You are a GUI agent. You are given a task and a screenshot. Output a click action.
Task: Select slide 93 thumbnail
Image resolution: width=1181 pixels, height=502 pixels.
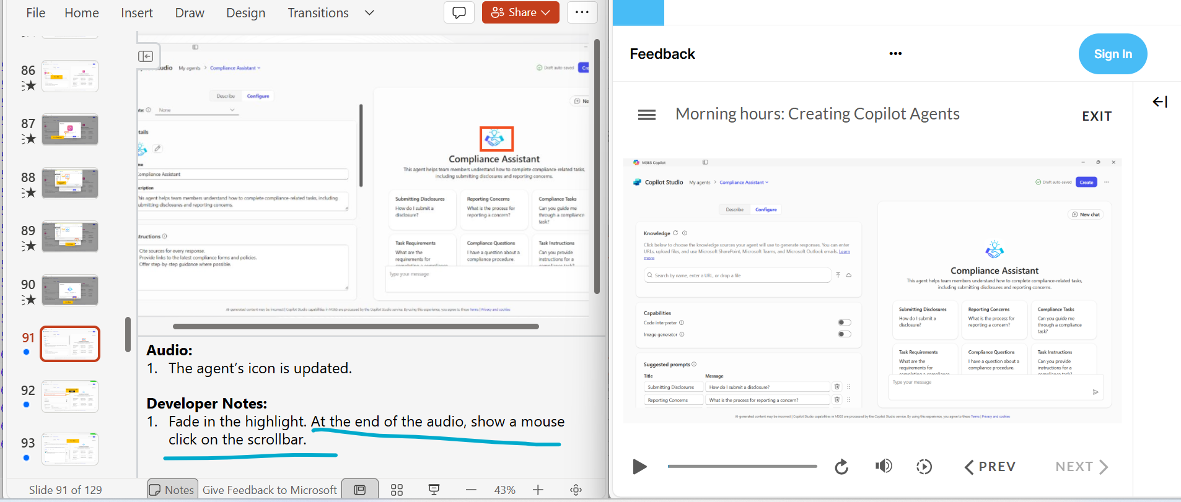pyautogui.click(x=70, y=449)
